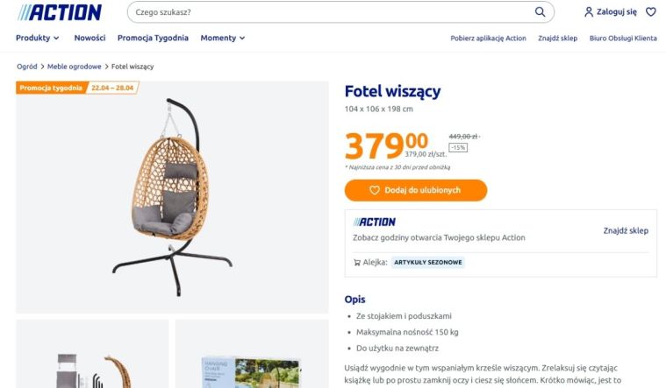
Task: Click the user account icon
Action: (x=589, y=12)
